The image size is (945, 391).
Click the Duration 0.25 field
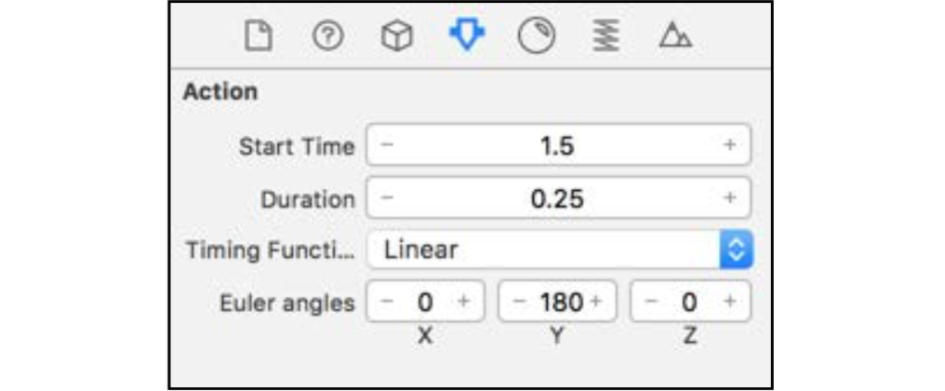[558, 198]
